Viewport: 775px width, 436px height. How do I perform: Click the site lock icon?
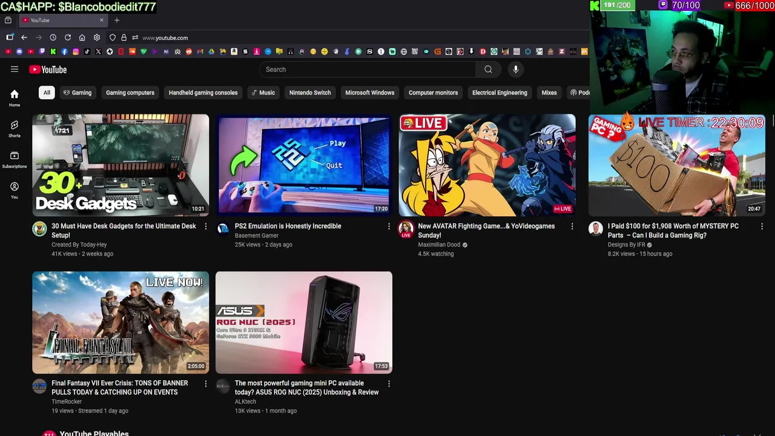(x=124, y=38)
